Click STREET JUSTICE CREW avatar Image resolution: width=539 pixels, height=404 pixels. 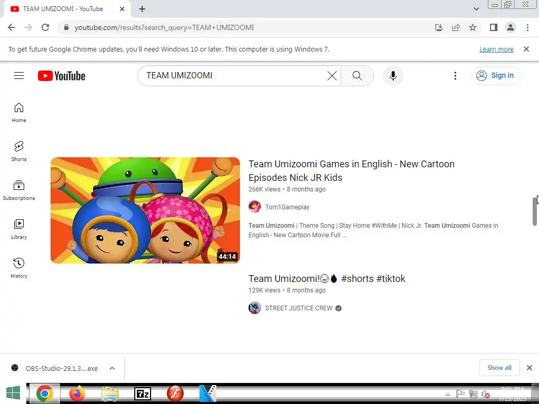click(255, 308)
